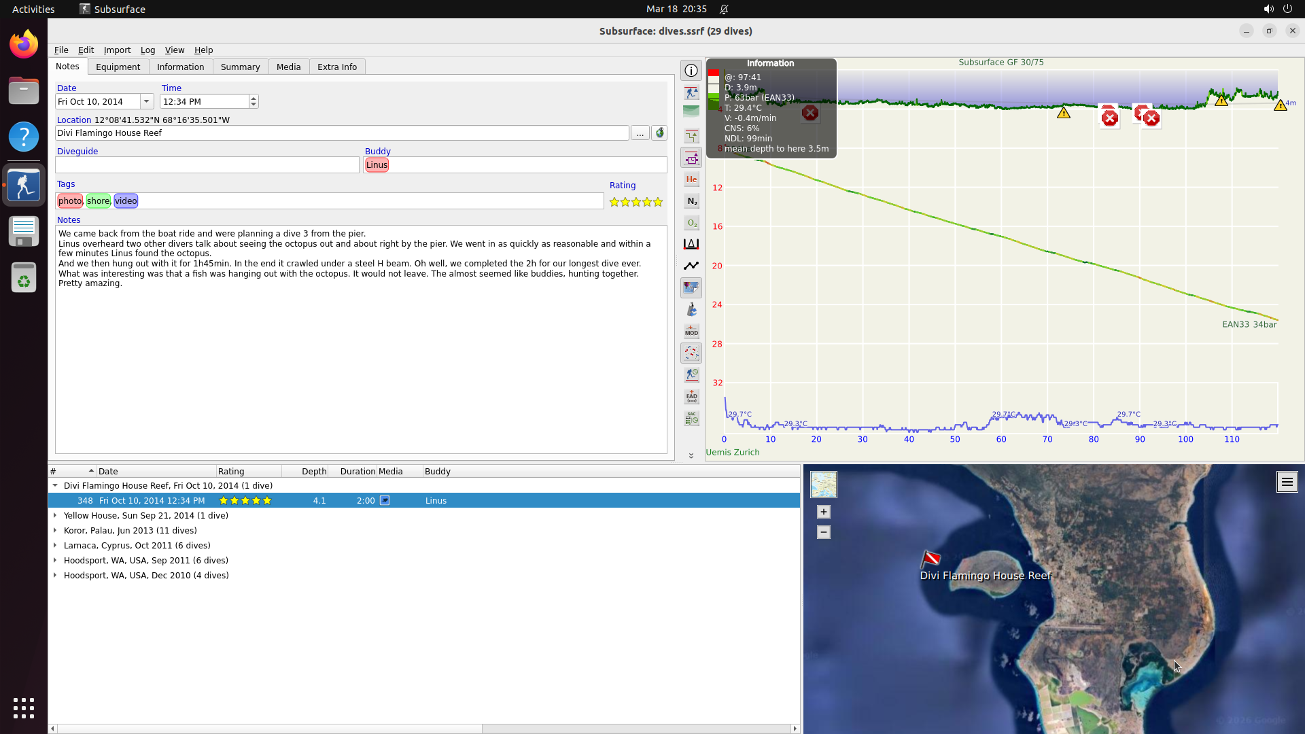Image resolution: width=1305 pixels, height=734 pixels.
Task: Open the map hamburger menu
Action: point(1287,483)
